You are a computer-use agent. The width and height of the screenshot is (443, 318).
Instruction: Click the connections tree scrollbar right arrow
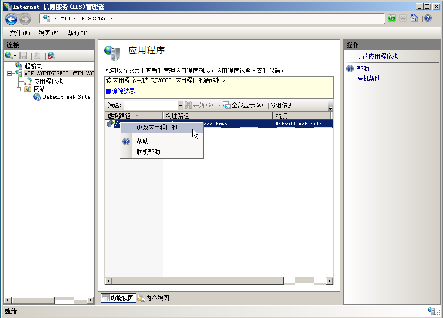pos(91,300)
